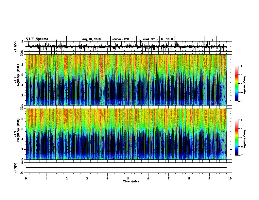The height and width of the screenshot is (200, 259).
Task: Click time-axis tick label "8"
Action: click(x=189, y=178)
